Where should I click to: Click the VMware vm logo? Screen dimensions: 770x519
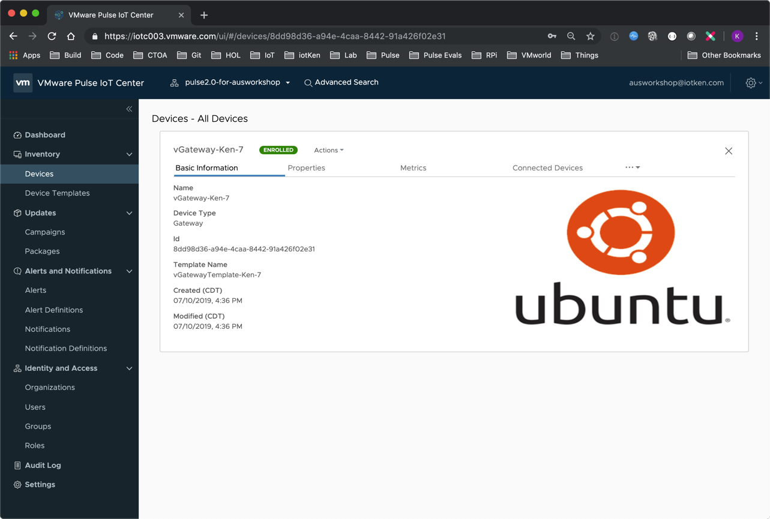pos(23,83)
